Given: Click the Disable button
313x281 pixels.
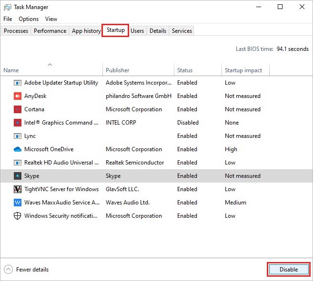Looking at the screenshot, I should coord(289,270).
